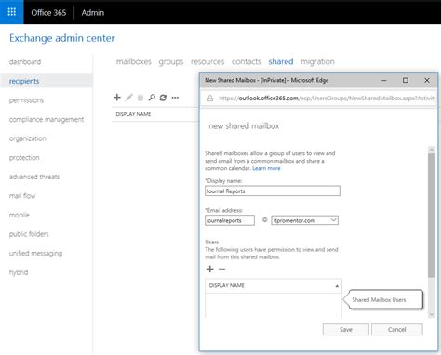Add a user with the plus icon under Users
Image resolution: width=441 pixels, height=355 pixels.
tap(210, 269)
